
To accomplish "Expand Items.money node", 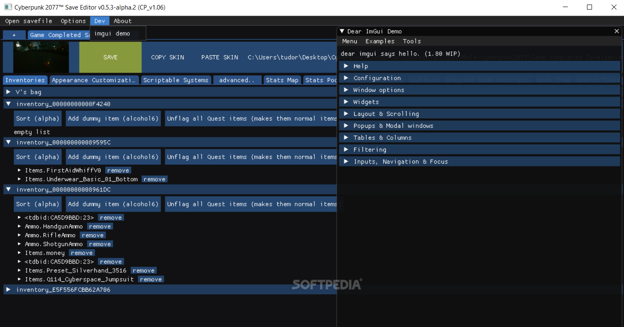I will coord(20,253).
